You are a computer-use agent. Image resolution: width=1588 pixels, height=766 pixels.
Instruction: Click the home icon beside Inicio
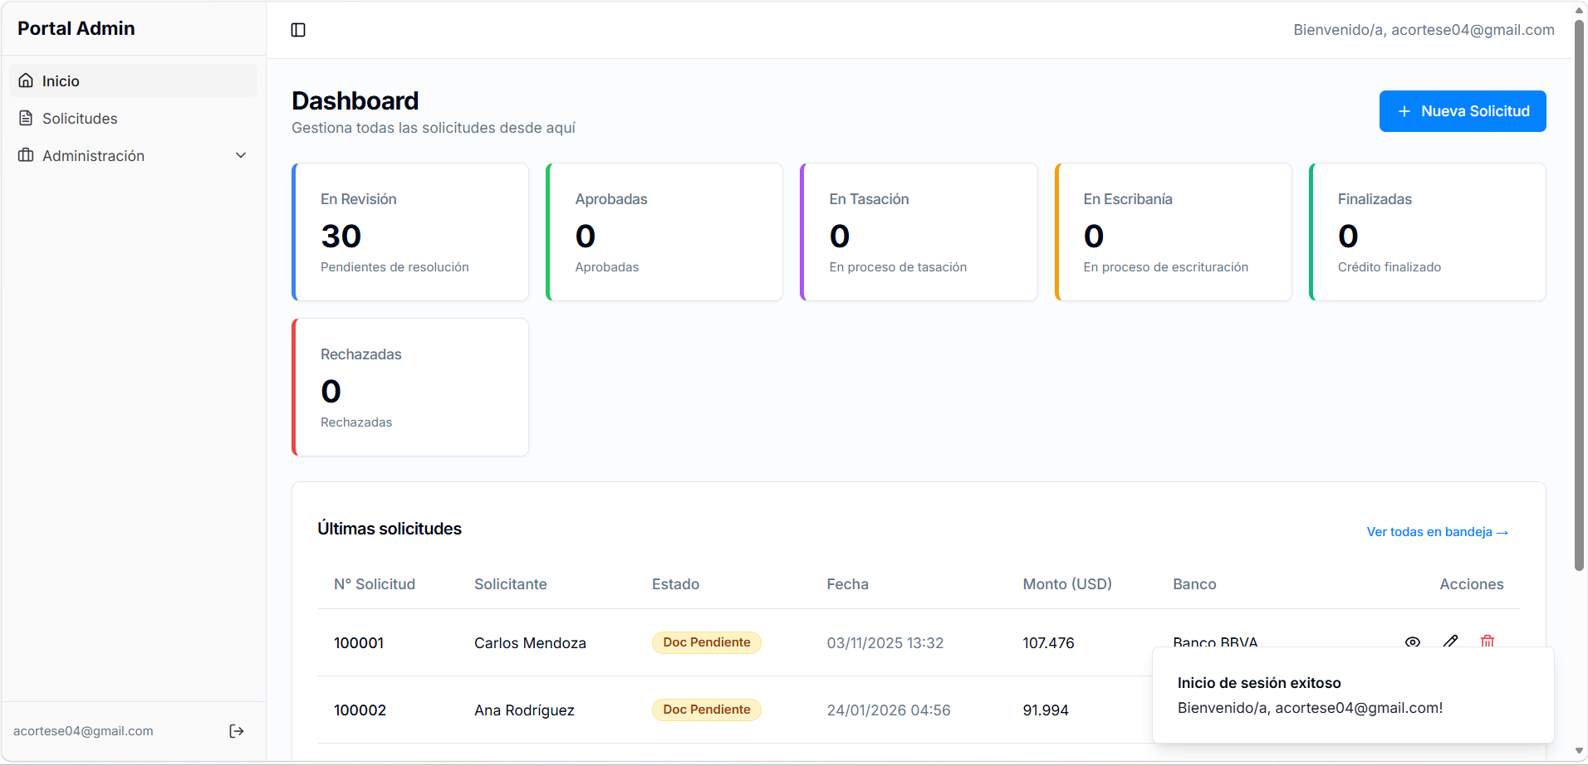(25, 80)
